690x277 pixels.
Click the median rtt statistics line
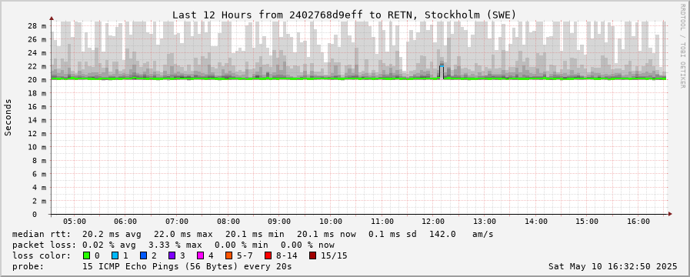pyautogui.click(x=252, y=234)
